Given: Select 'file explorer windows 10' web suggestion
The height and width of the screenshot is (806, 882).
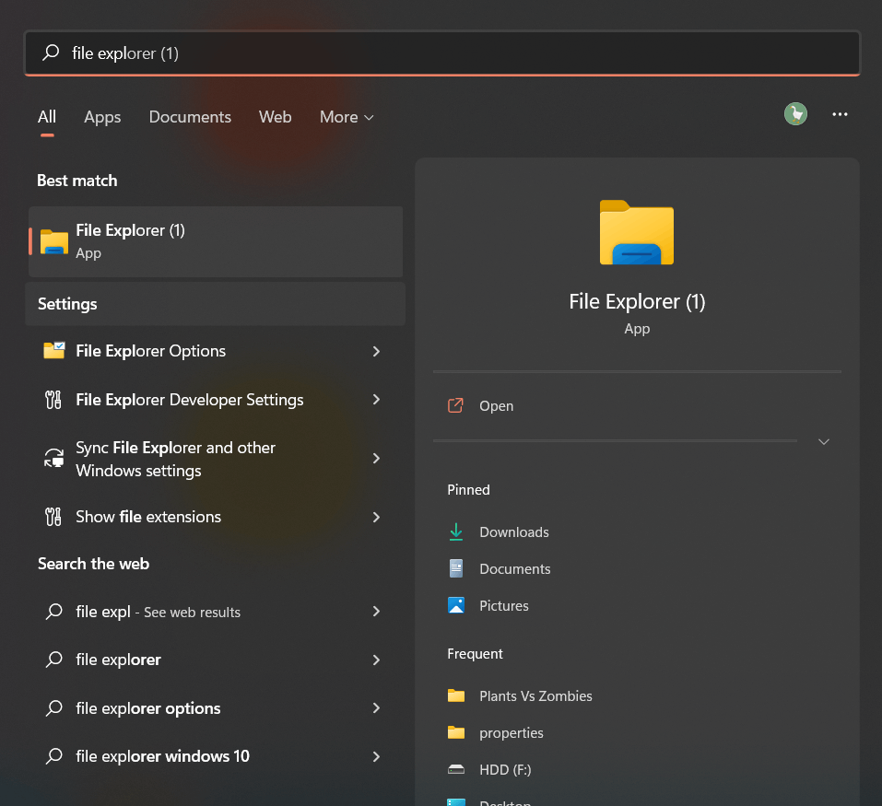Looking at the screenshot, I should click(216, 756).
